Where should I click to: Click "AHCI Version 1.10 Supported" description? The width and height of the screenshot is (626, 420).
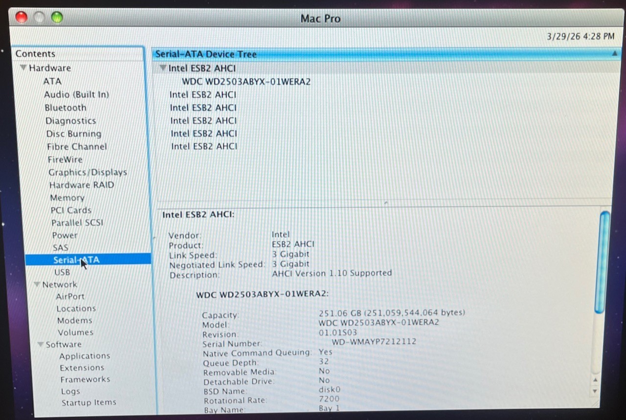tap(332, 273)
